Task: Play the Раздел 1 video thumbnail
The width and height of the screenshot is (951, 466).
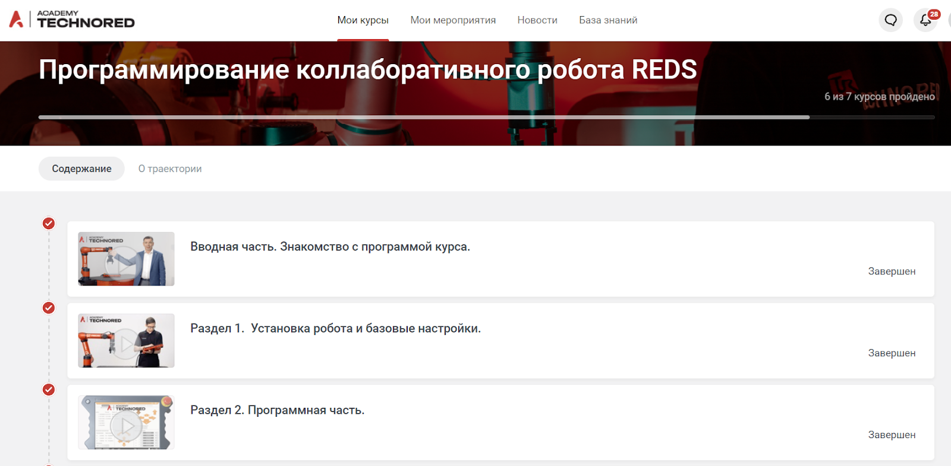Action: coord(126,341)
